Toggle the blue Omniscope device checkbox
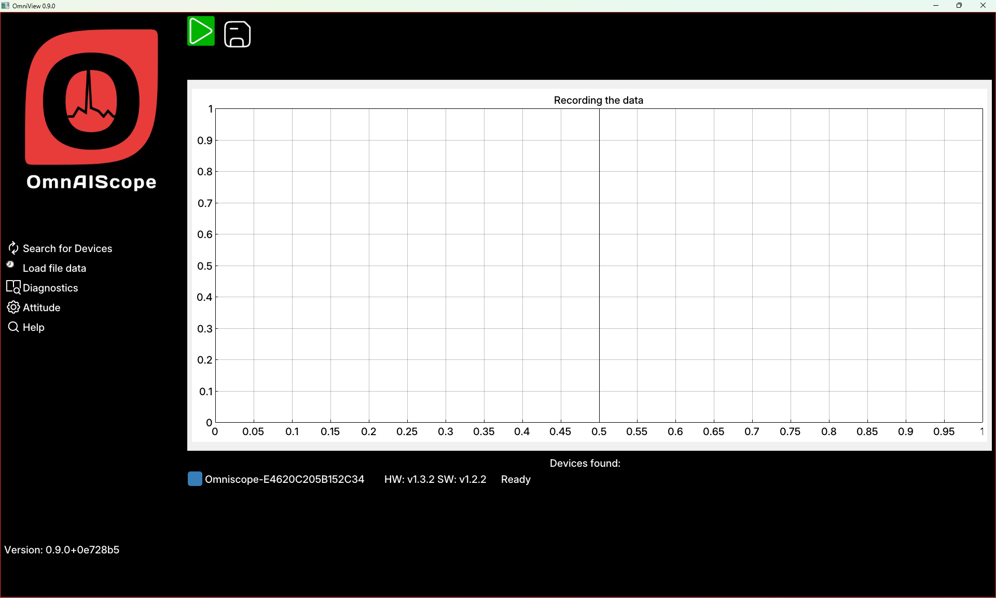The image size is (996, 598). (195, 479)
